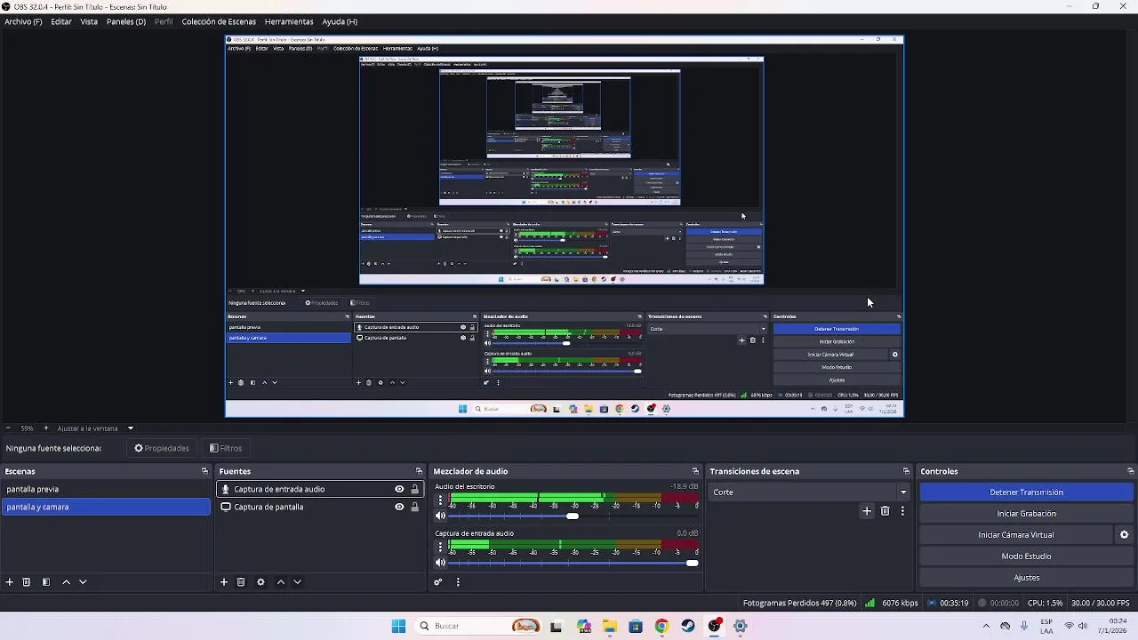Delete selected scene with trash icon
Viewport: 1138px width, 640px height.
pos(27,582)
